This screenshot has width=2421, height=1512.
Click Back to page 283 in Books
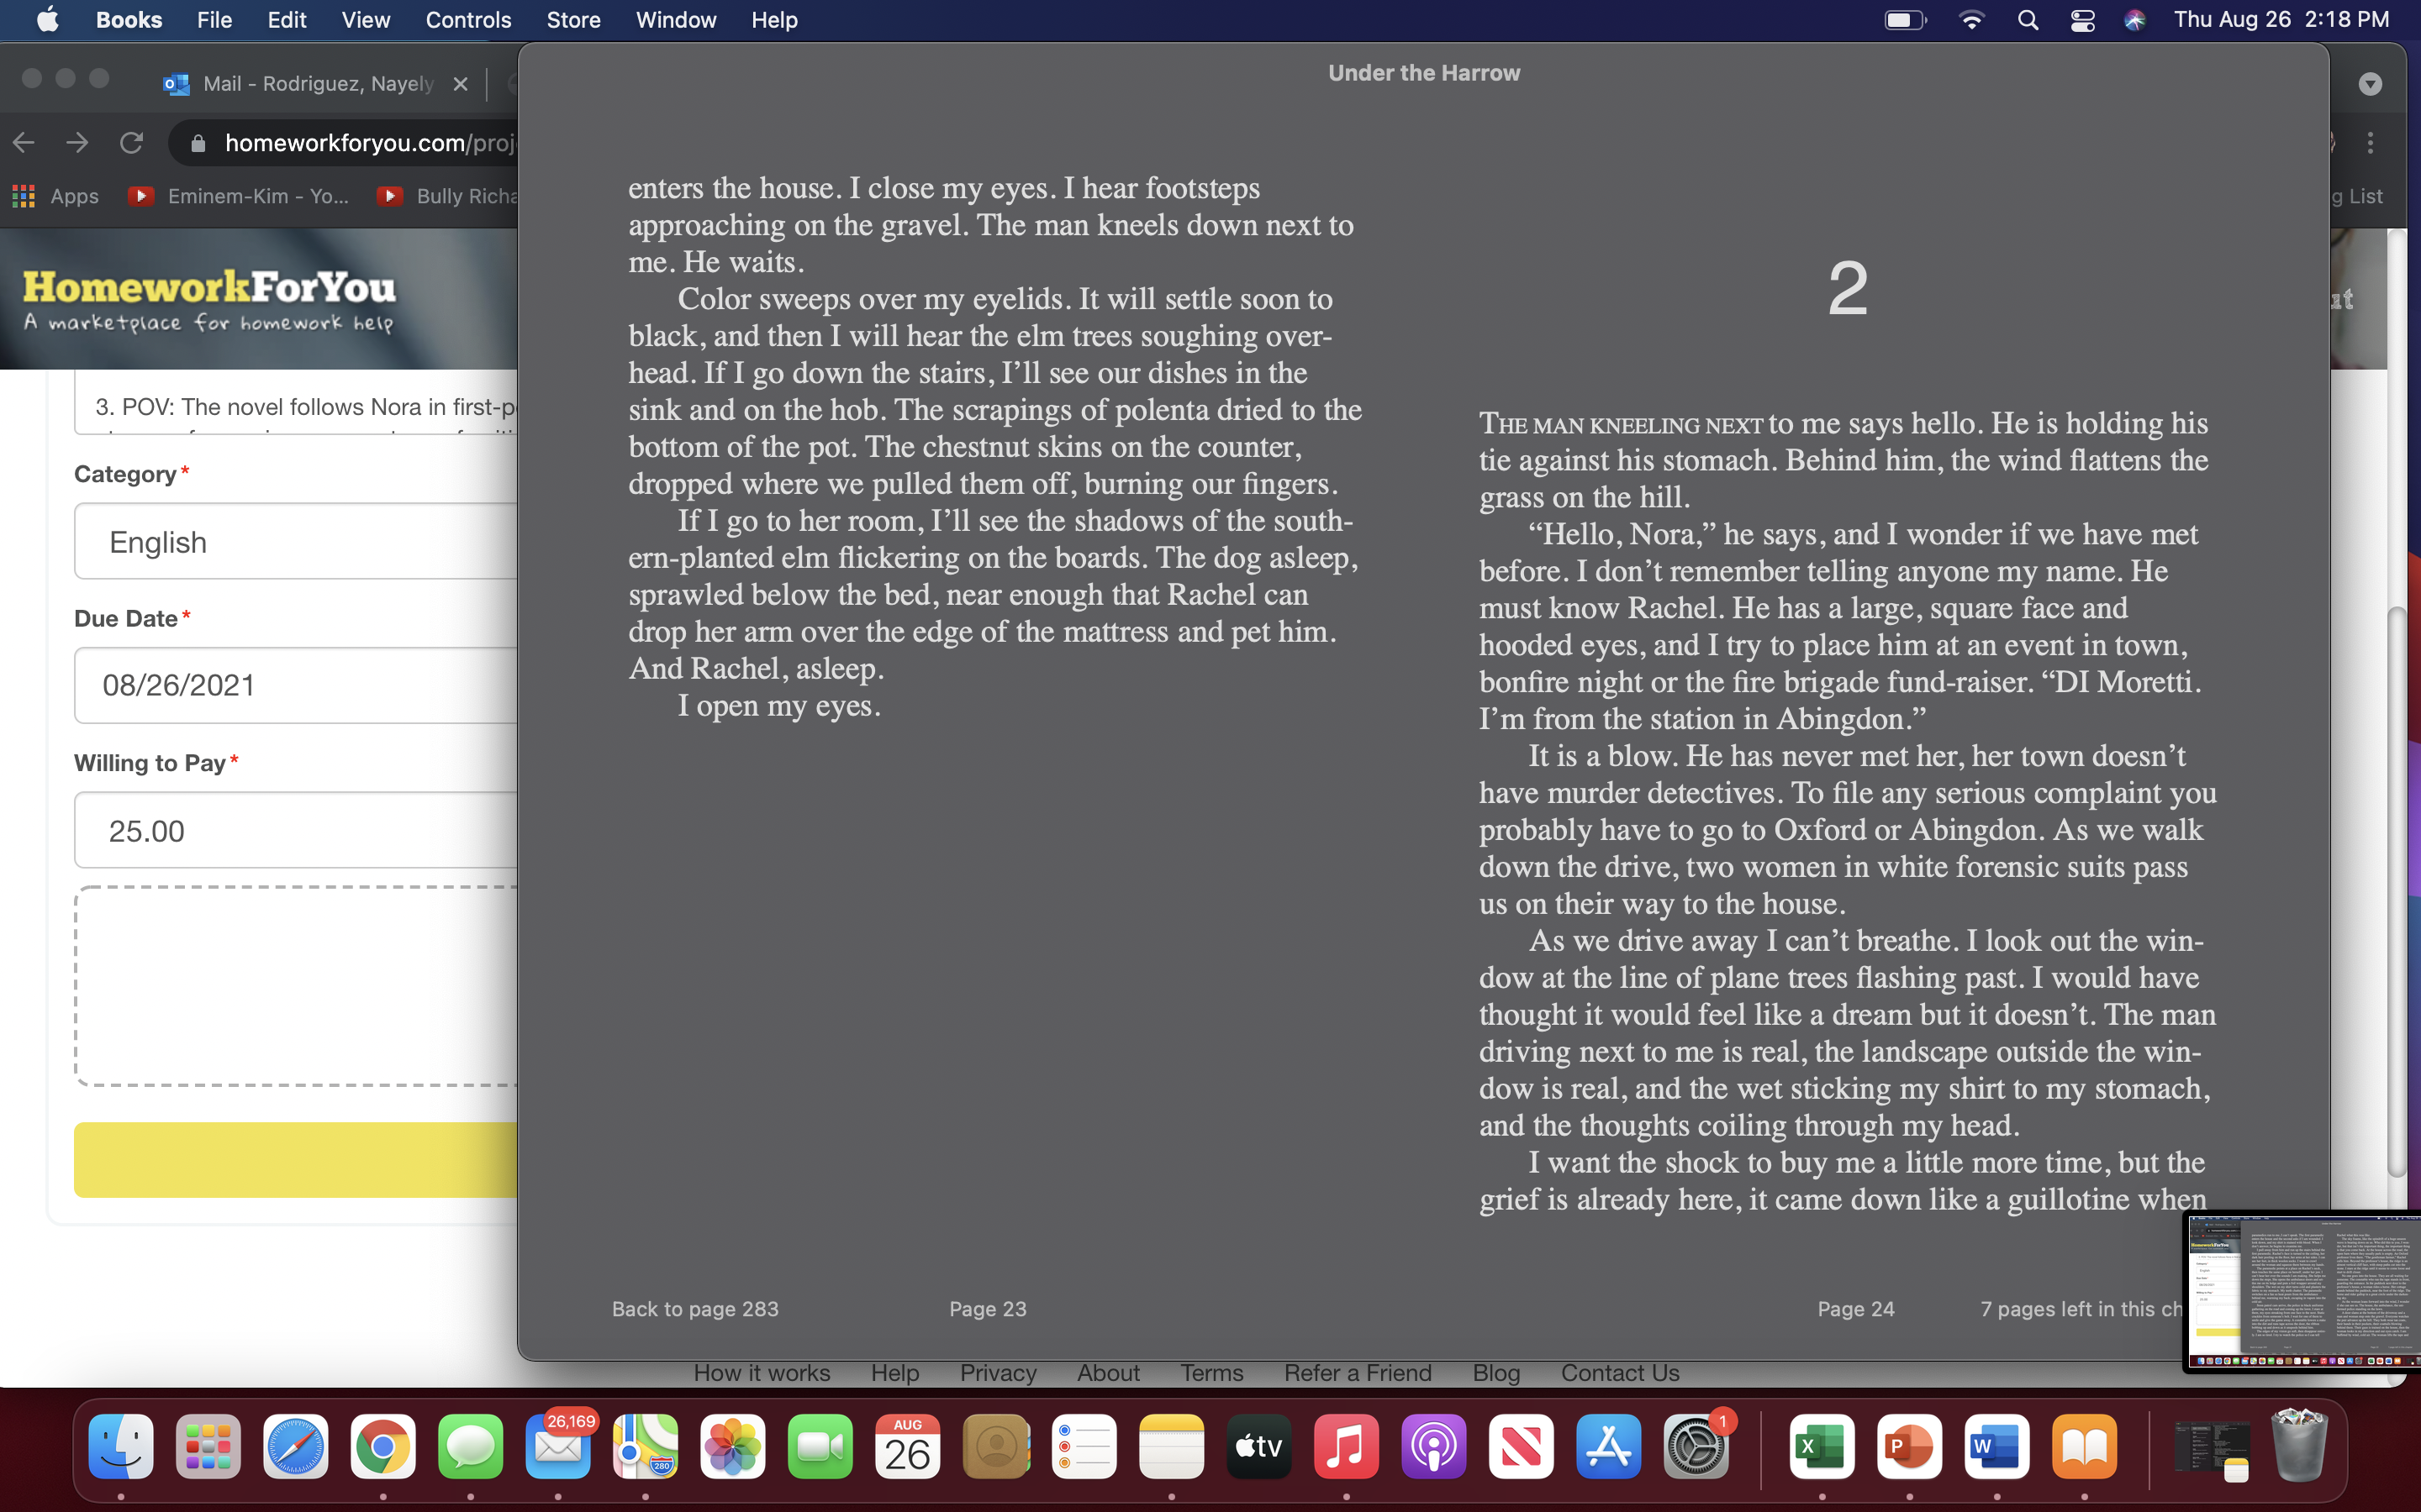(x=695, y=1309)
